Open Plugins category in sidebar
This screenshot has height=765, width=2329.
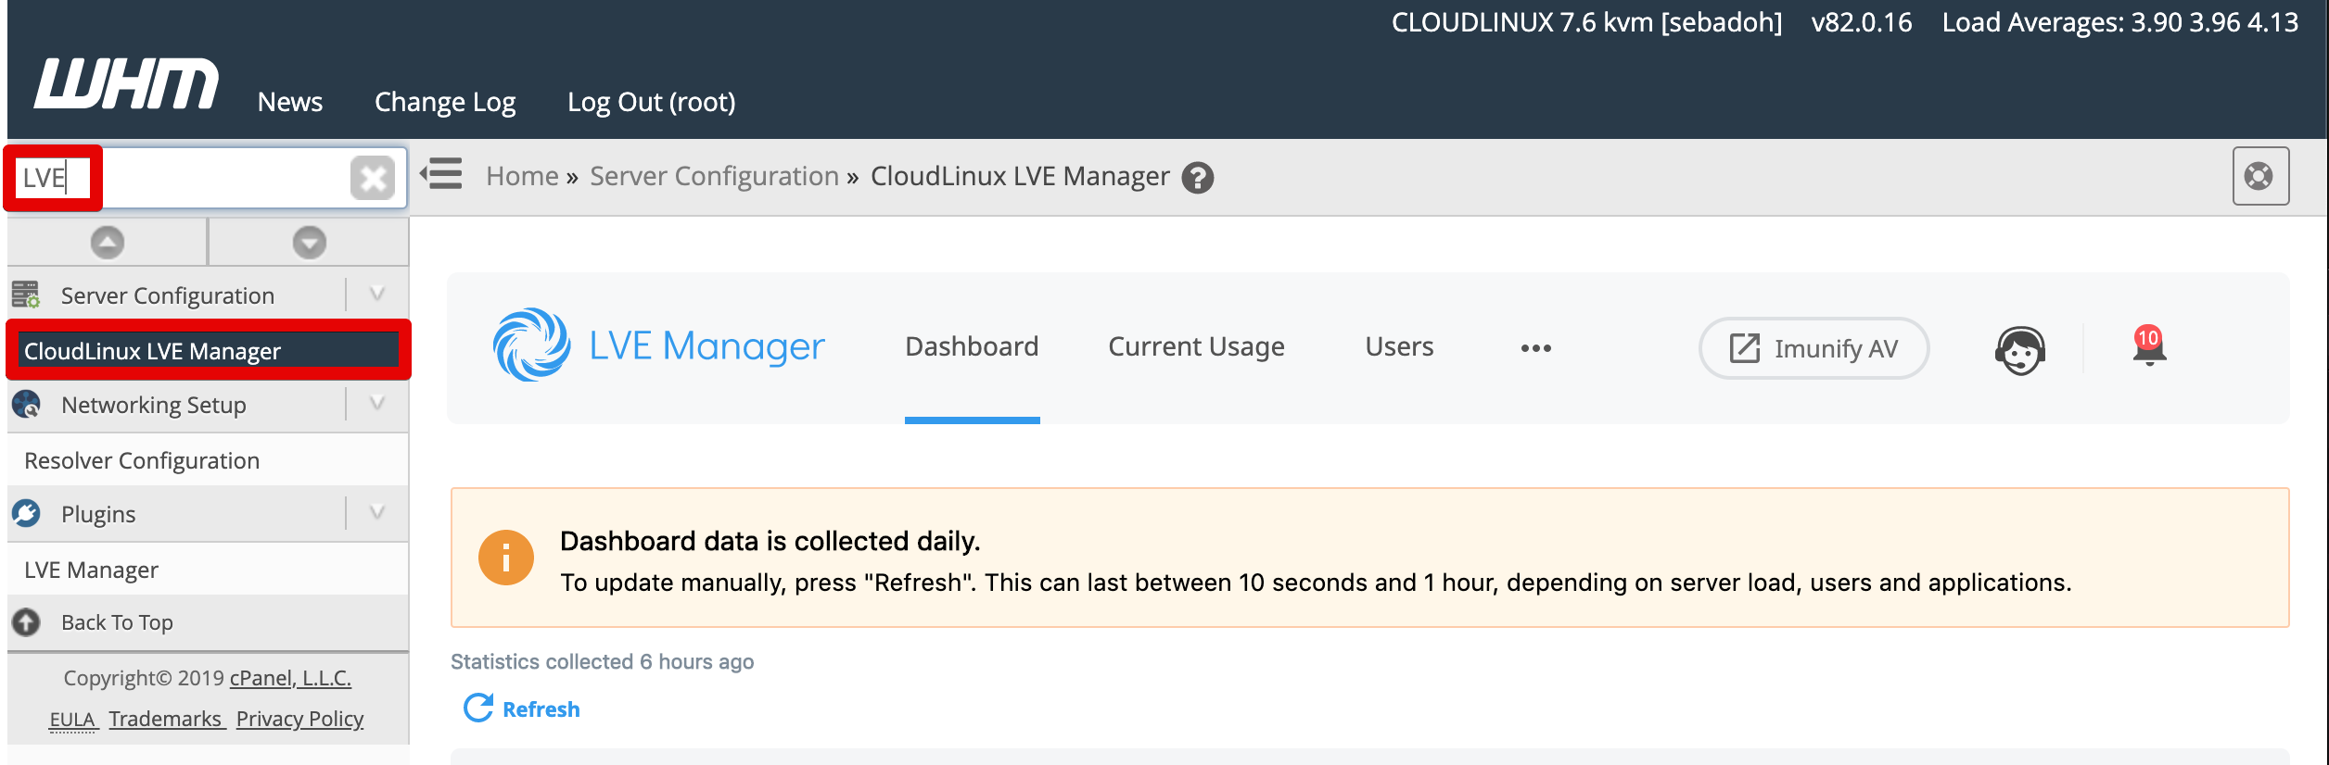pos(98,514)
